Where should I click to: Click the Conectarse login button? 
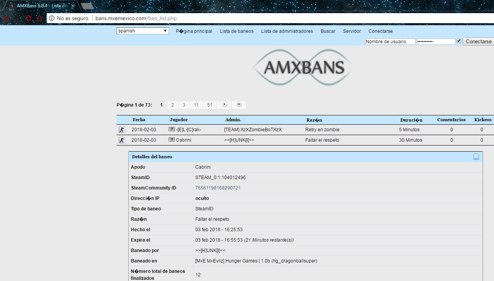(x=479, y=41)
